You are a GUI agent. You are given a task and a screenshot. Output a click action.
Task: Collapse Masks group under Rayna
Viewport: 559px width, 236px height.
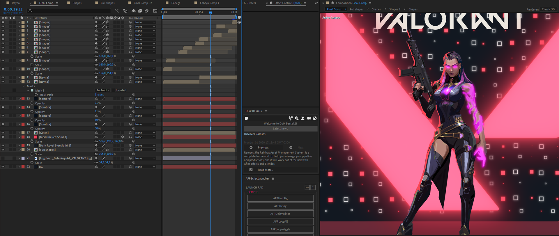point(24,86)
